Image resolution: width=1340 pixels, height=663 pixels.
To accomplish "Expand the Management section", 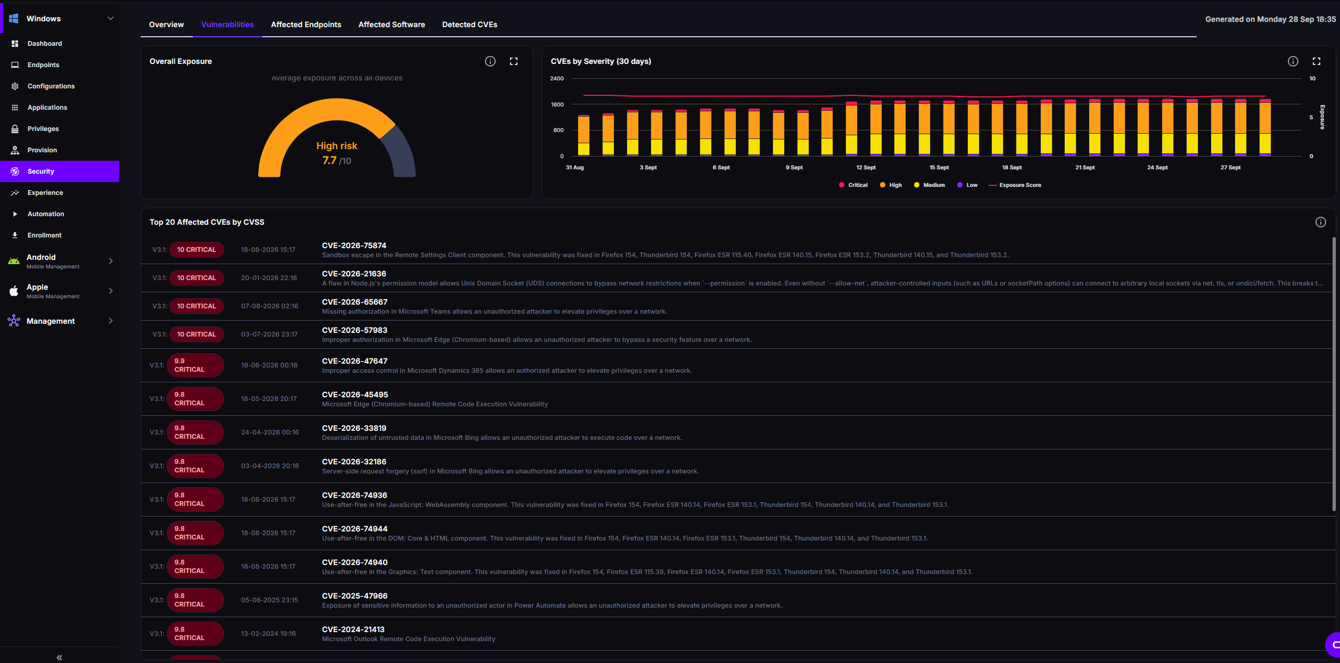I will click(x=111, y=321).
